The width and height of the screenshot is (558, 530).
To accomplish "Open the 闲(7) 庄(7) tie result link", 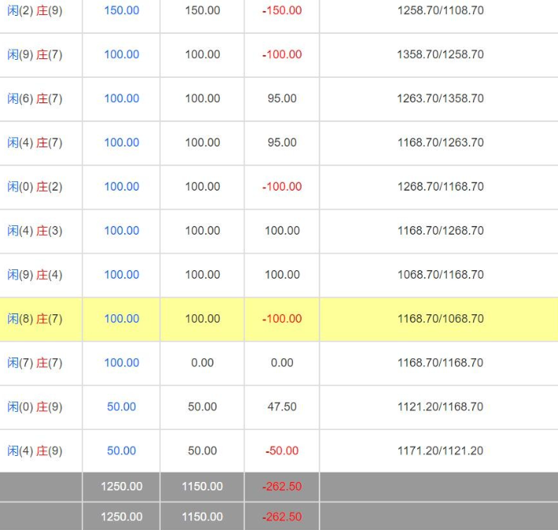I will [35, 364].
